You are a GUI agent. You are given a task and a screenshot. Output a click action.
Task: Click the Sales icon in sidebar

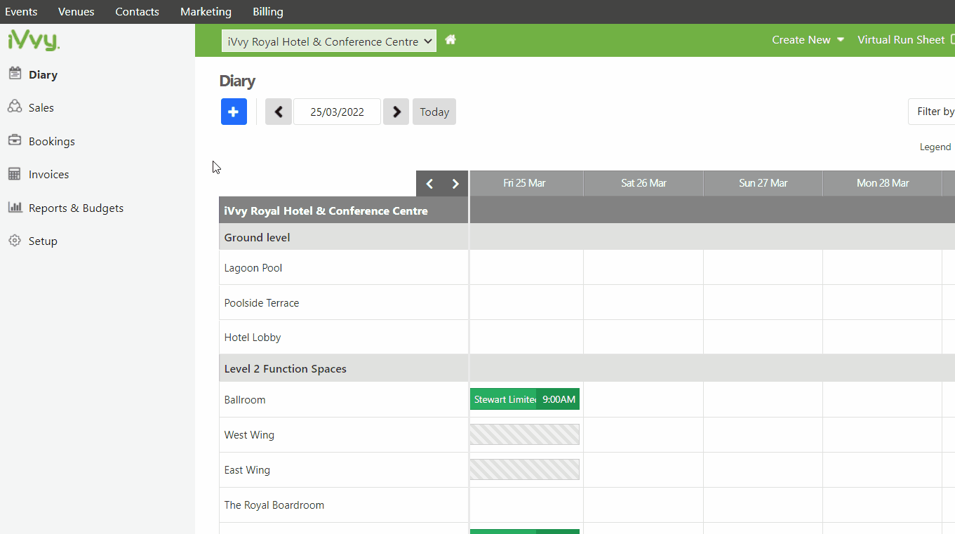pos(15,107)
